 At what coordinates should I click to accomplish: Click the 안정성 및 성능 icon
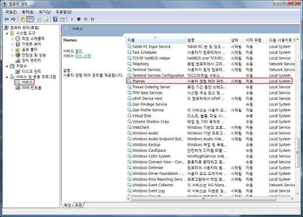click(18, 55)
